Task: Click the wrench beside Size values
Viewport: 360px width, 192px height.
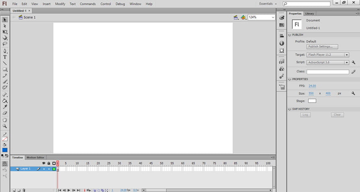Action: pos(353,93)
